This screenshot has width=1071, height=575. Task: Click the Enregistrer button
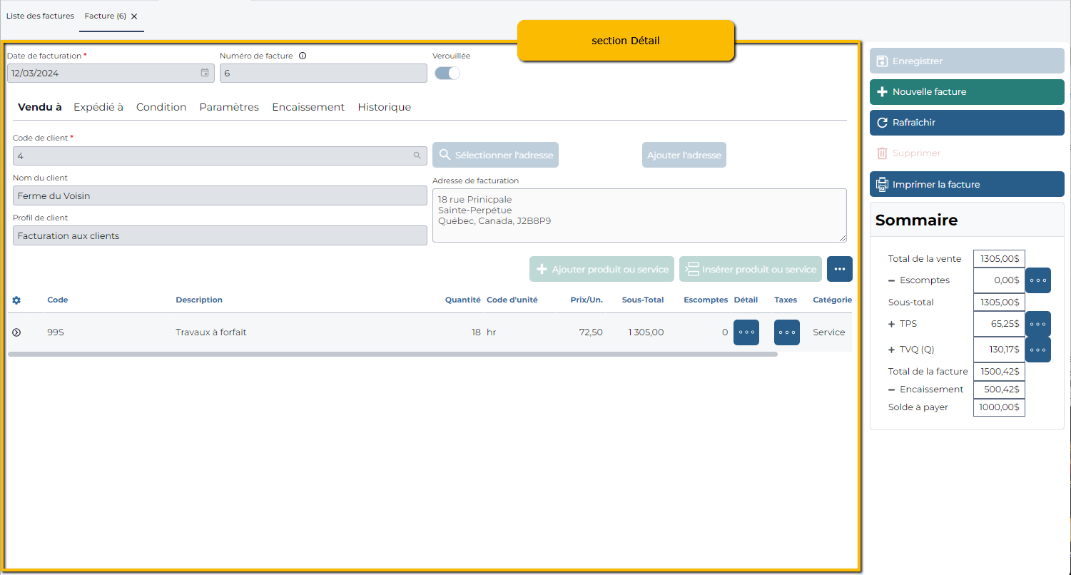point(967,61)
